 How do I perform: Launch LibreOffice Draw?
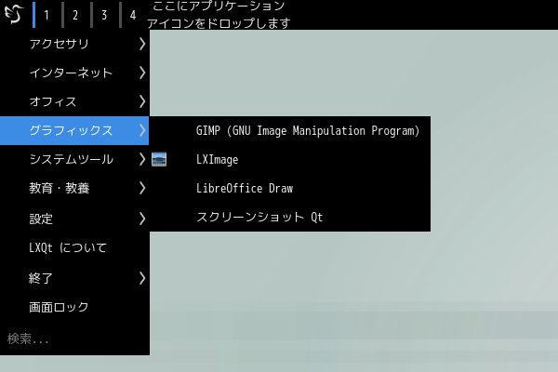pos(290,188)
